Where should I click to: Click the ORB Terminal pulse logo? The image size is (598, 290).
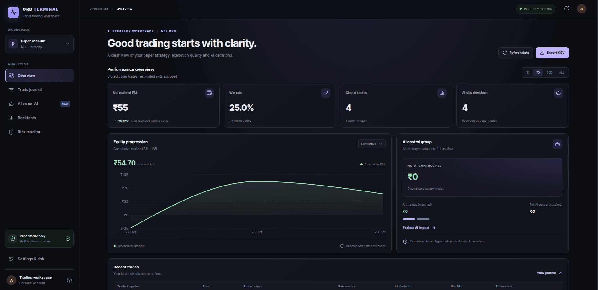click(x=13, y=12)
